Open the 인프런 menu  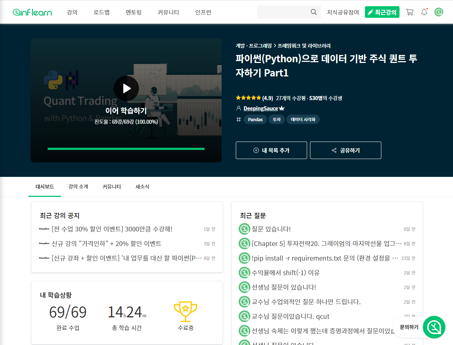[x=203, y=12]
